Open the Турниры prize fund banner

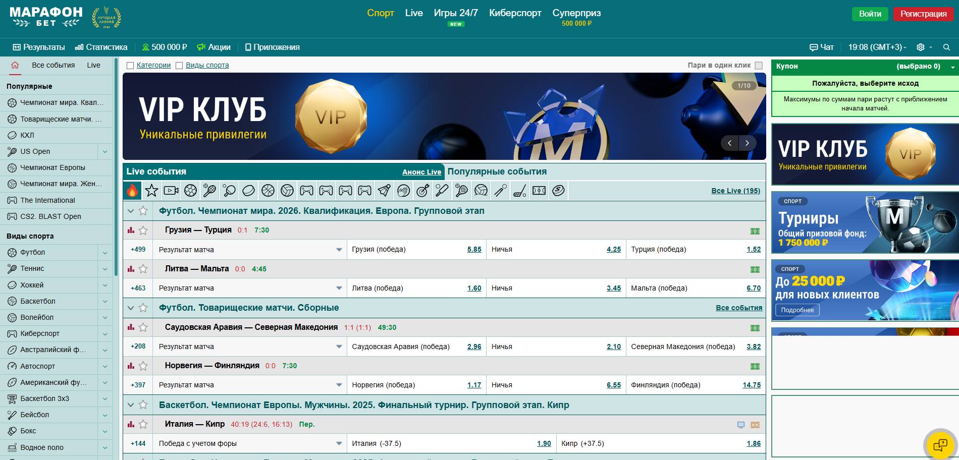click(865, 222)
